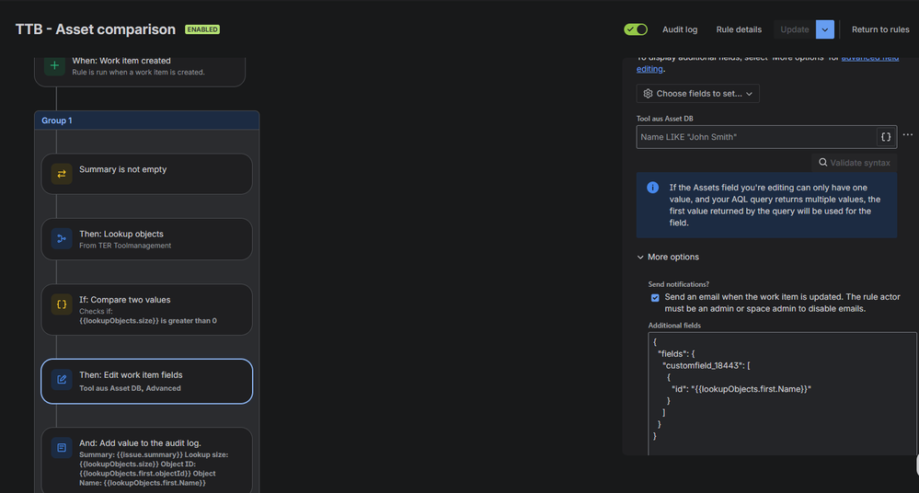Select the Lookup objects action card

pos(146,239)
